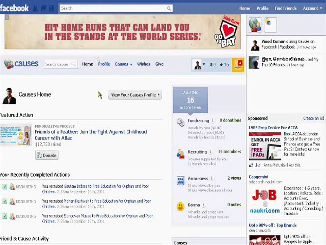Click the Like thumb icon on ACCA ad
This screenshot has height=245, width=326.
point(251,165)
